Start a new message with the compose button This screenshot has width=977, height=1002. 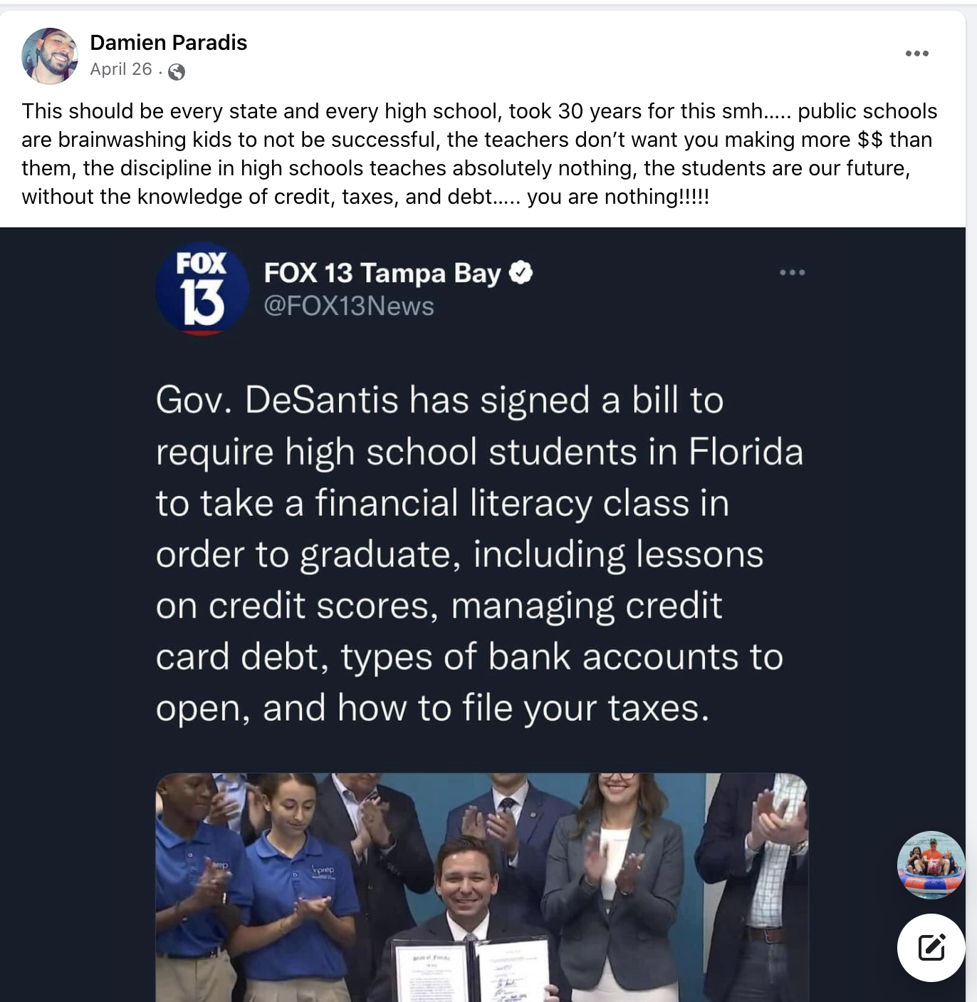(x=931, y=947)
